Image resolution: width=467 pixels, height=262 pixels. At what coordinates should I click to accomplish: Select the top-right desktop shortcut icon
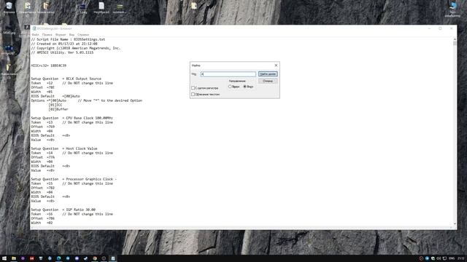click(452, 8)
